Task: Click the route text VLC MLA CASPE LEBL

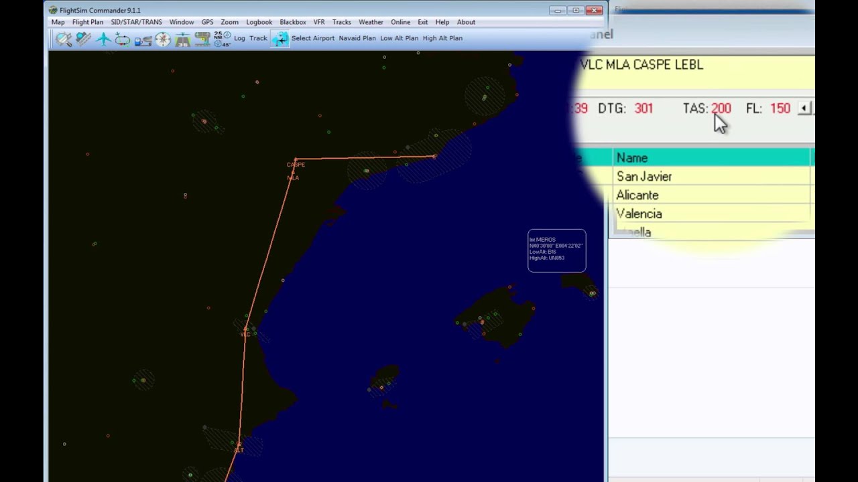Action: [x=641, y=65]
